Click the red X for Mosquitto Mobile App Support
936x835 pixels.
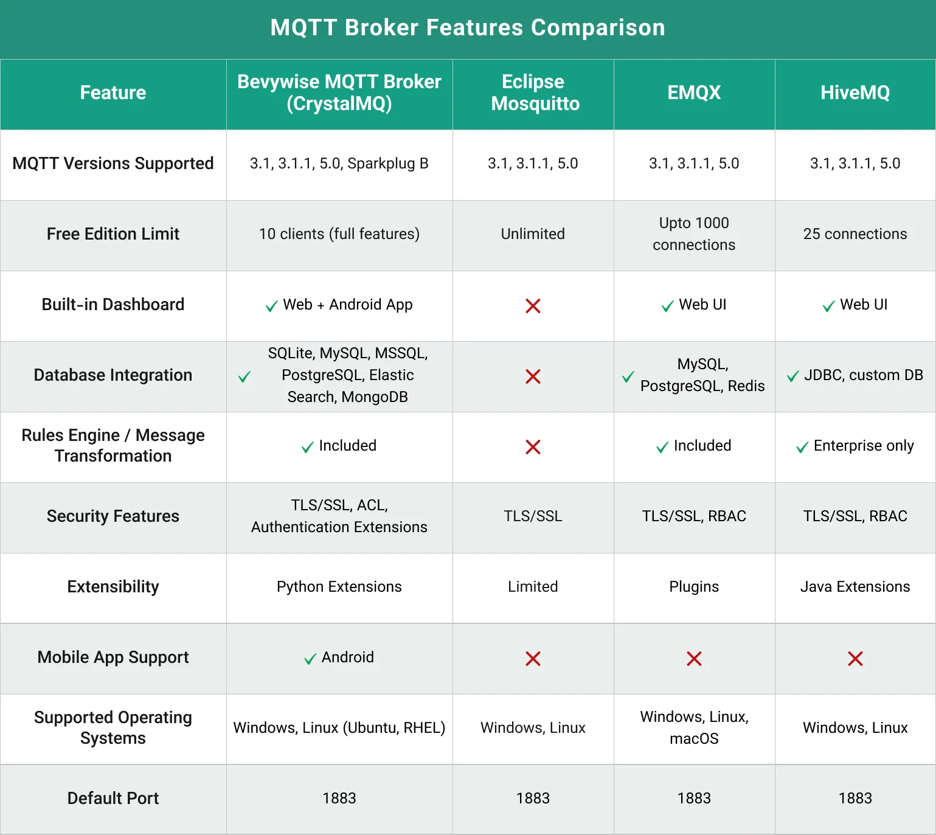click(533, 659)
